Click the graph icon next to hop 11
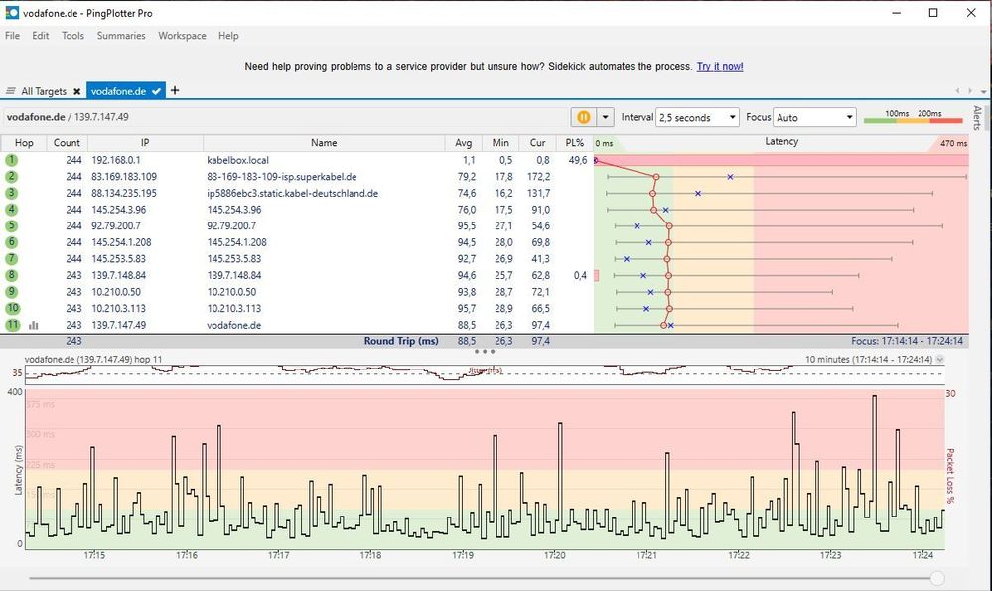This screenshot has width=992, height=591. [x=34, y=325]
